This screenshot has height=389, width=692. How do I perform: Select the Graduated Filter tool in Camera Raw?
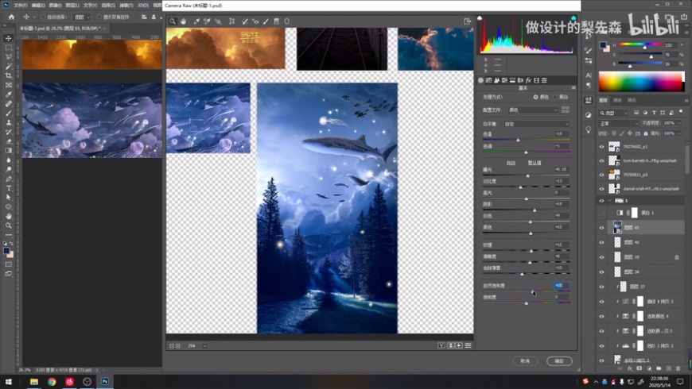276,21
